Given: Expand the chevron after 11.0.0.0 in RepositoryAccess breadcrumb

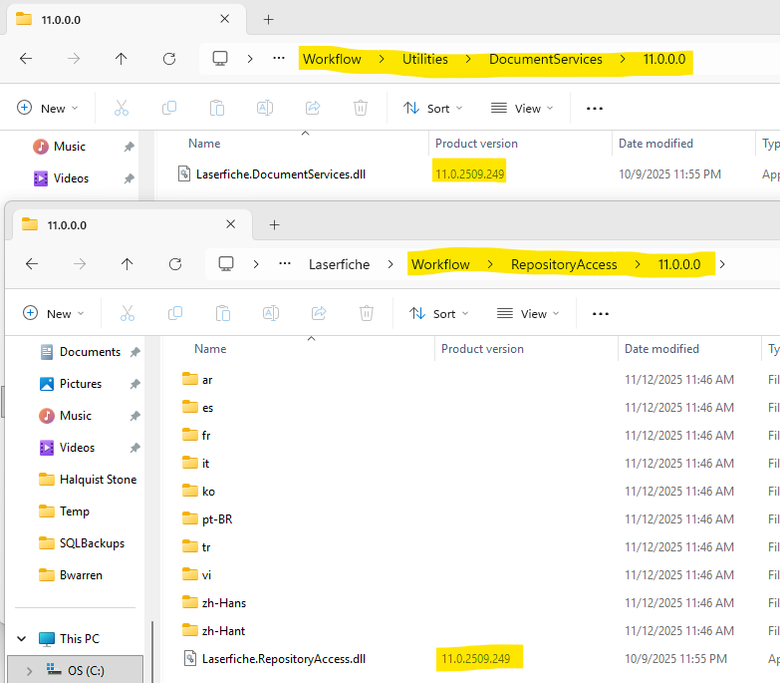Looking at the screenshot, I should (722, 264).
